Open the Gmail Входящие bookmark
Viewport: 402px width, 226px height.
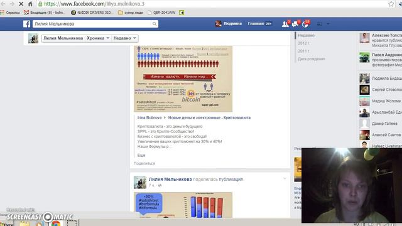(x=45, y=13)
